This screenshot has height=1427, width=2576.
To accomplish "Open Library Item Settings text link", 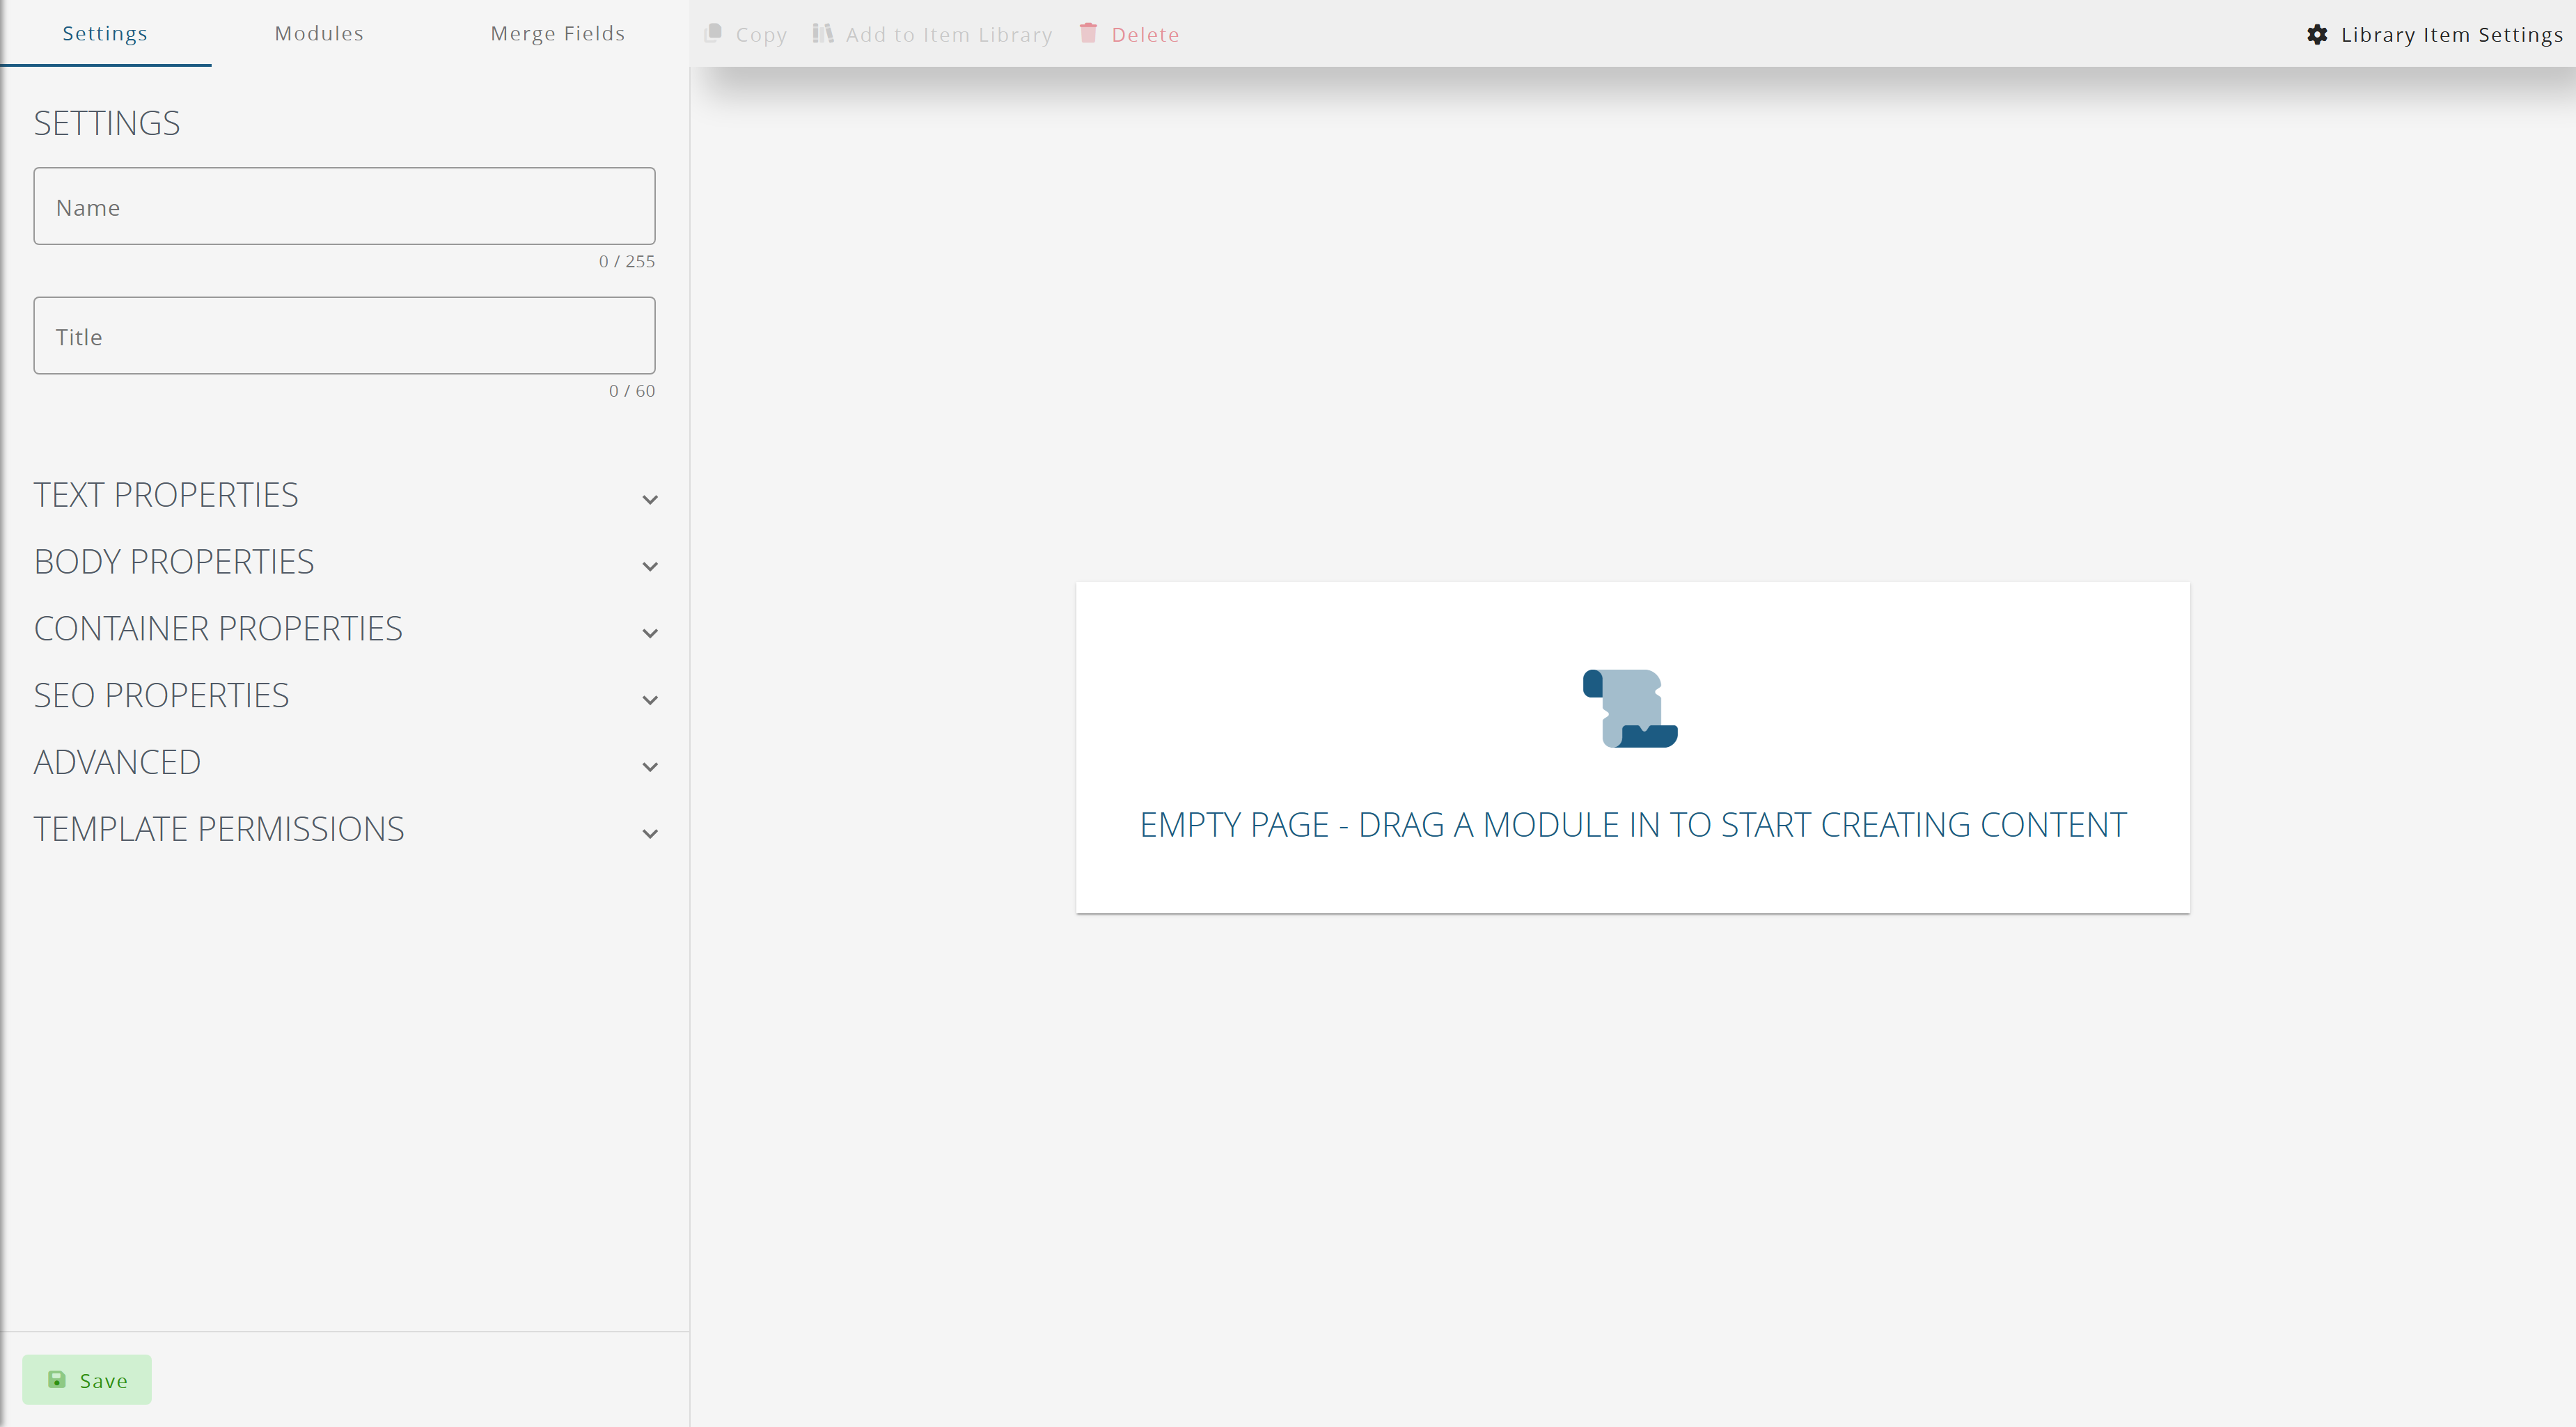I will pyautogui.click(x=2451, y=34).
